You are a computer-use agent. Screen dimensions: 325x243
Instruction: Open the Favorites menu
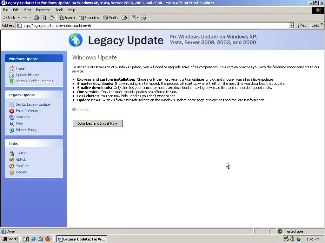[x=43, y=10]
